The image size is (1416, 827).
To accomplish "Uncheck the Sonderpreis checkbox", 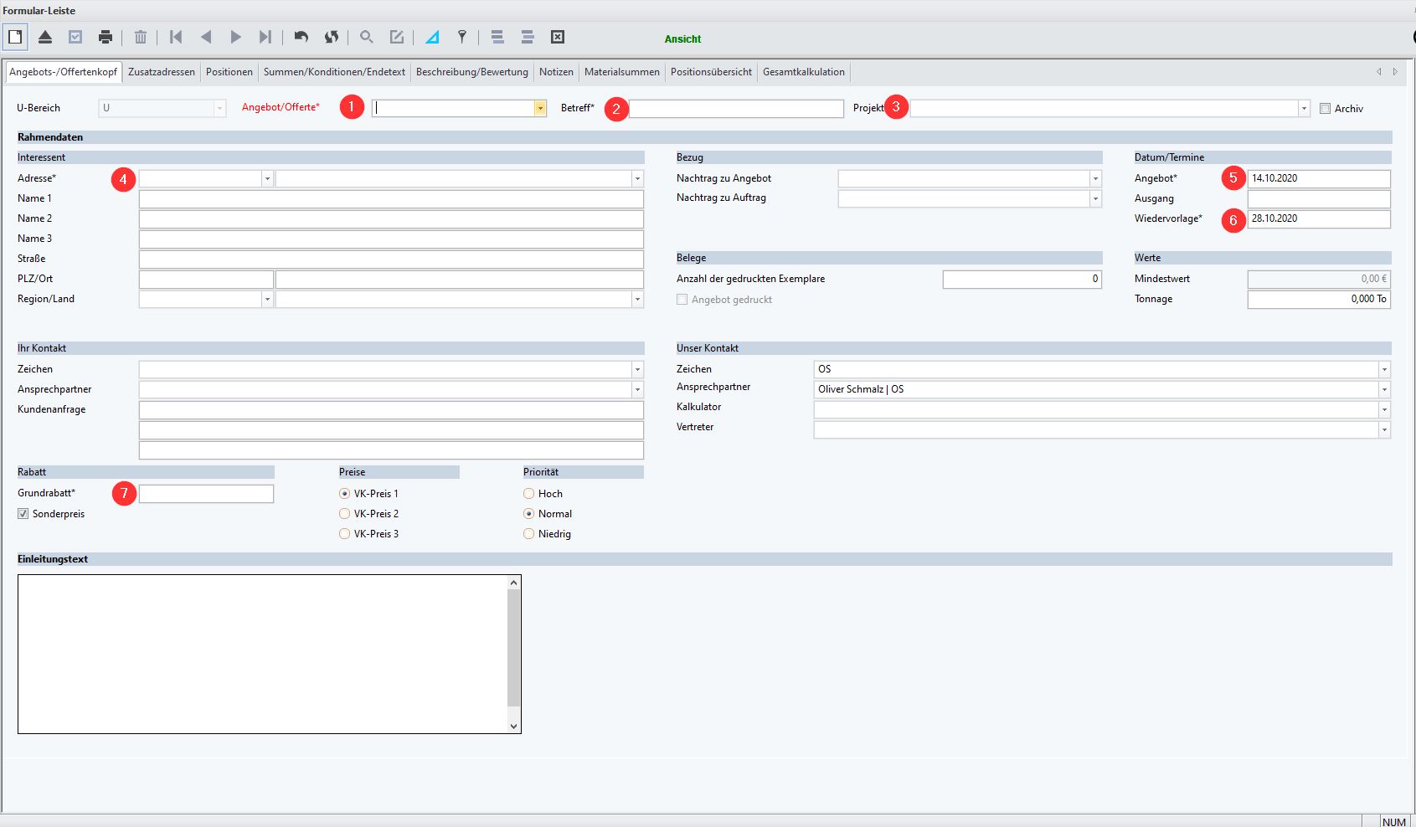I will point(23,514).
